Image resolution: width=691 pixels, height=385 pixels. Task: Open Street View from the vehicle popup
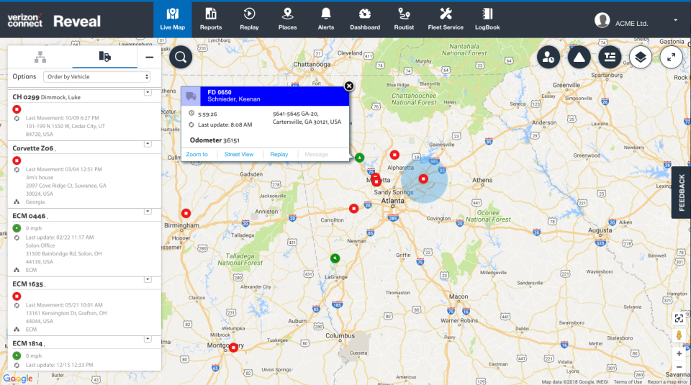pyautogui.click(x=239, y=154)
